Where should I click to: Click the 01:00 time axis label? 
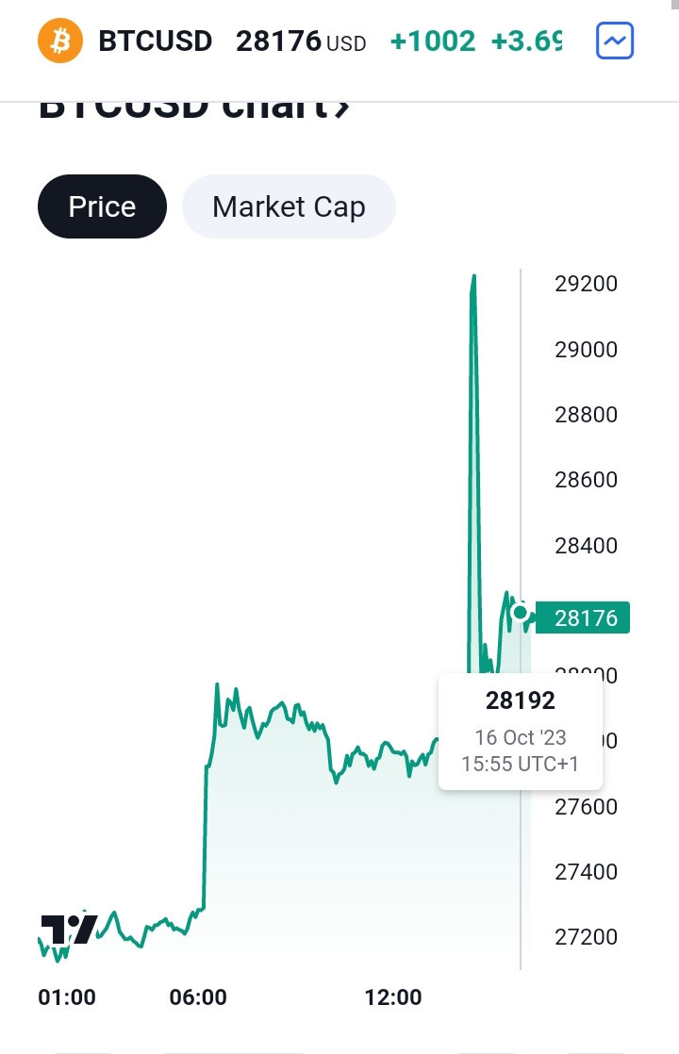coord(67,996)
